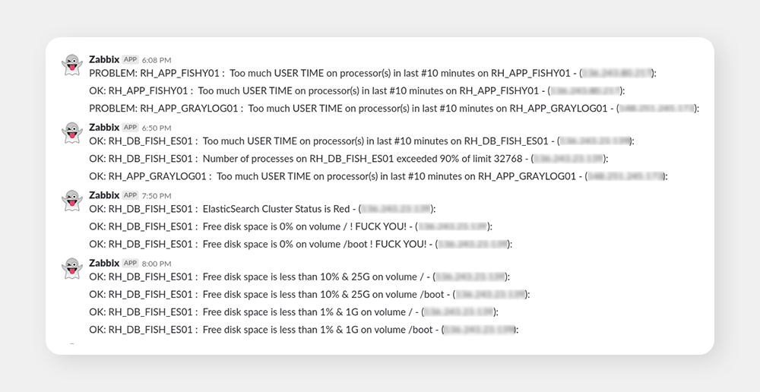760x392 pixels.
Task: Click the Zabbix ghost avatar at 7:50 PM
Action: coord(71,200)
